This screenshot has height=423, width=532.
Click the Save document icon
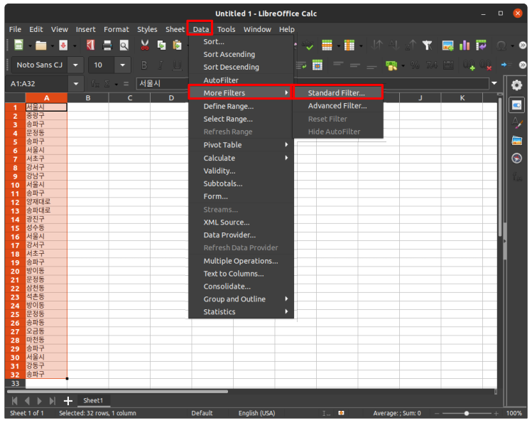[x=63, y=45]
